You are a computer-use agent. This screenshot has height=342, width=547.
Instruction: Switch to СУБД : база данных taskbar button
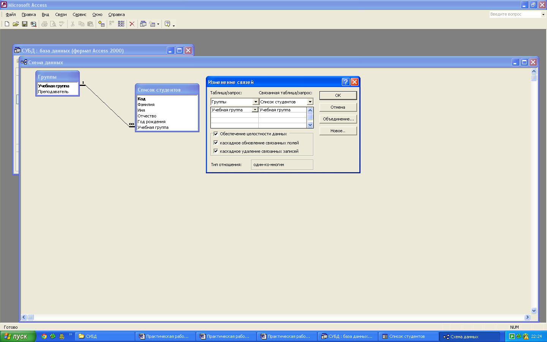tap(348, 336)
